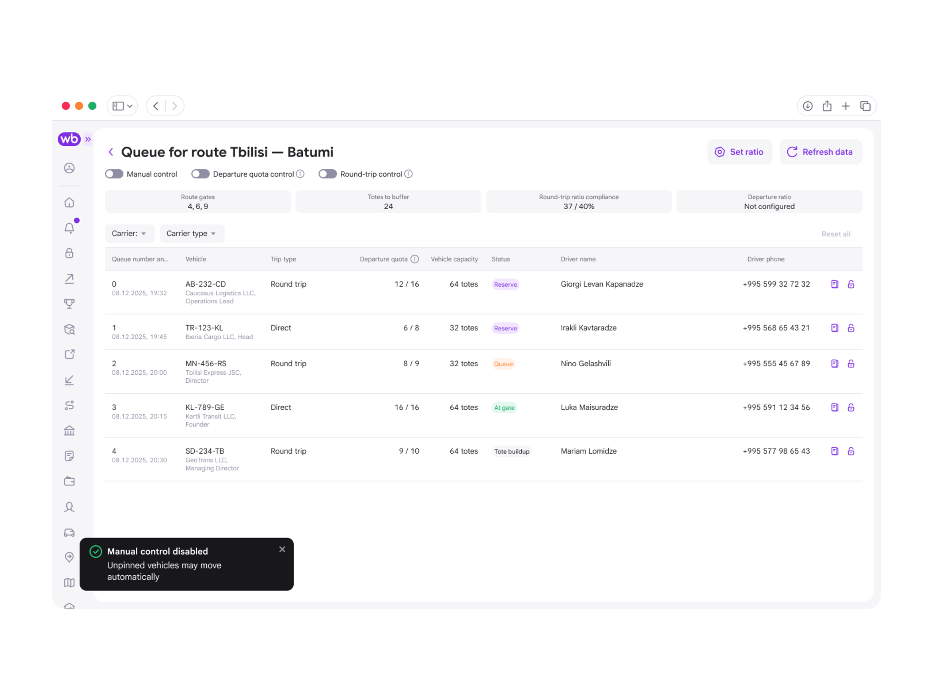
Task: Click the At gate status badge
Action: [x=504, y=407]
